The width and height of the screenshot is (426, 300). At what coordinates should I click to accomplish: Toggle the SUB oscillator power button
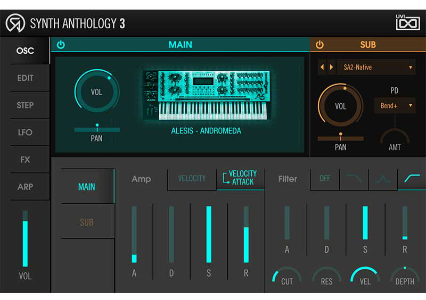pyautogui.click(x=319, y=45)
